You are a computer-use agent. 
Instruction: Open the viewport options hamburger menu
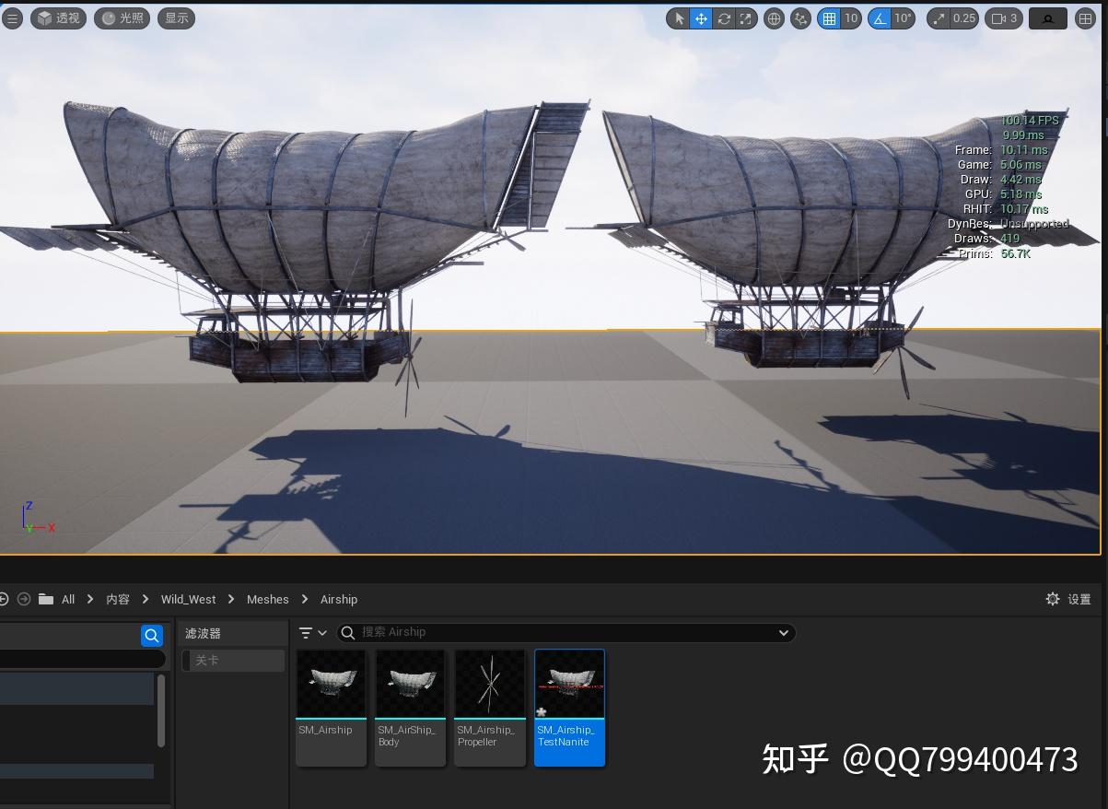(x=12, y=18)
